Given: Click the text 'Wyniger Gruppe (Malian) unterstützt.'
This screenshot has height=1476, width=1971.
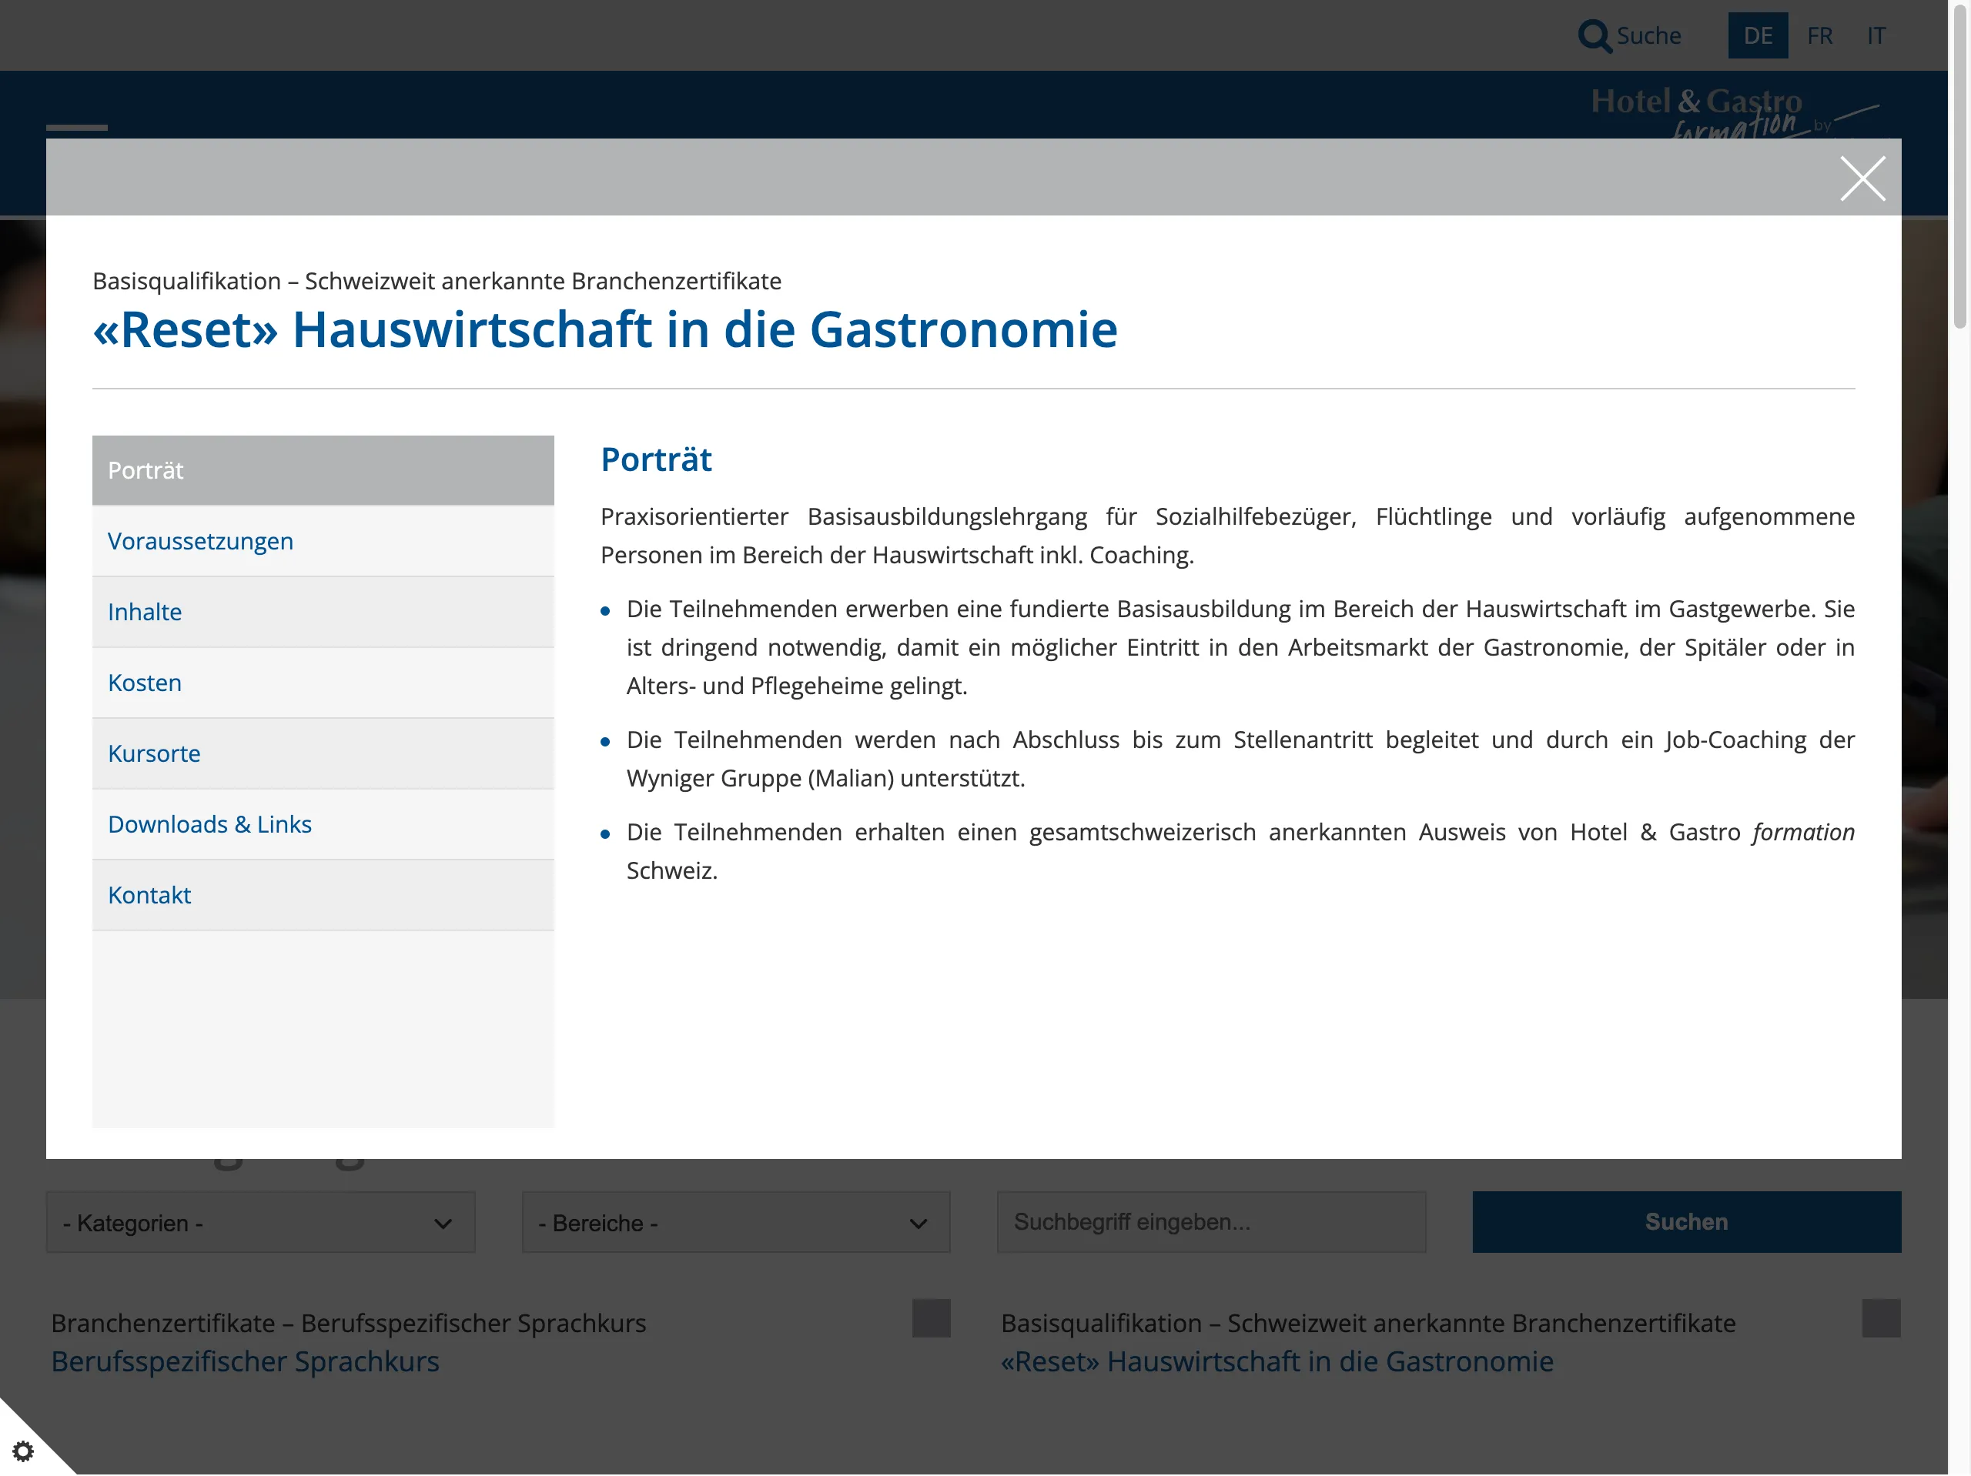Looking at the screenshot, I should (x=825, y=779).
